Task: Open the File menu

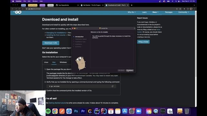Action: coord(25,1)
